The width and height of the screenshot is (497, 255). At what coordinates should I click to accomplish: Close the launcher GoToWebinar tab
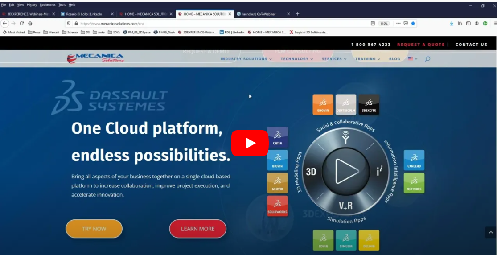tap(288, 14)
